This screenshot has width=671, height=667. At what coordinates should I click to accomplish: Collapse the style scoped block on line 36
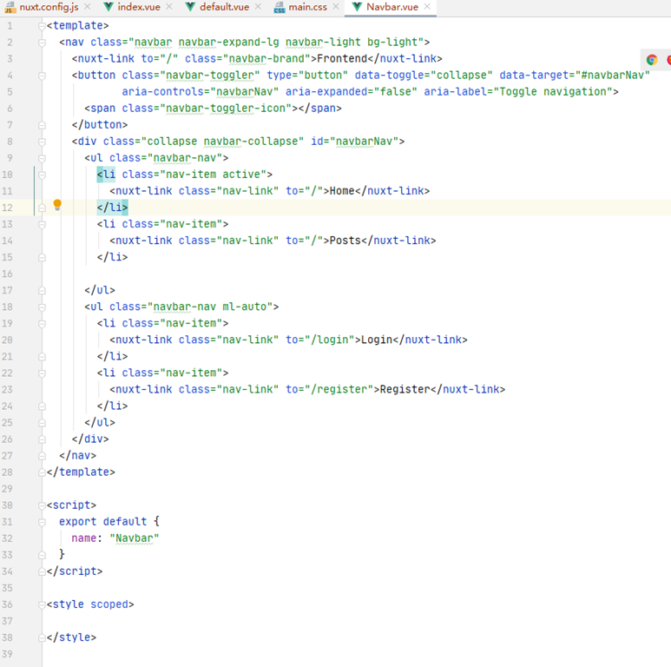[x=42, y=604]
